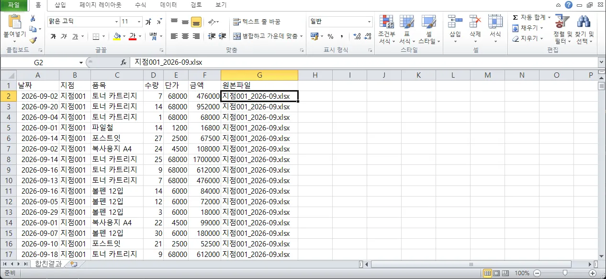
Task: Increase font size with the grow font icon
Action: 148,22
